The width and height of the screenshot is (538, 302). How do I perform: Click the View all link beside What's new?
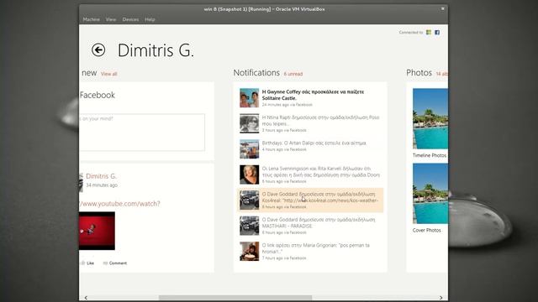click(109, 74)
